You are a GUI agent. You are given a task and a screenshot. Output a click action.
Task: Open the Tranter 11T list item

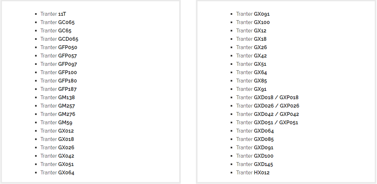(53, 14)
